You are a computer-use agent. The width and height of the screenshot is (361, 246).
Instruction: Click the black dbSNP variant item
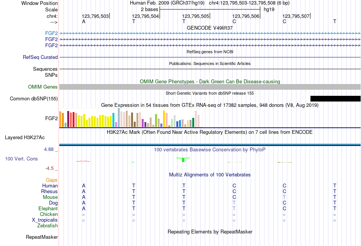point(336,98)
